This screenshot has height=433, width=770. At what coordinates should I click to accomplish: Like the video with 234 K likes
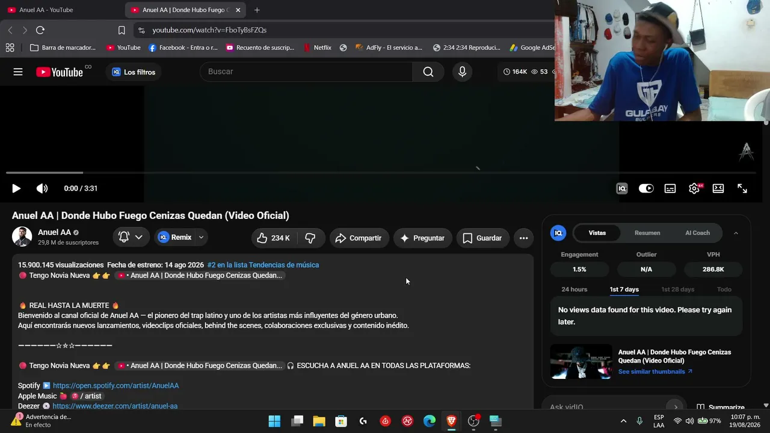274,238
